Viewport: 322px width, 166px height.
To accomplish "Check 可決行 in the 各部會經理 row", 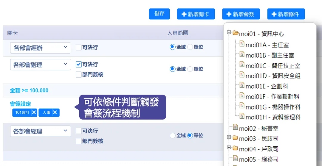I will pos(79,131).
